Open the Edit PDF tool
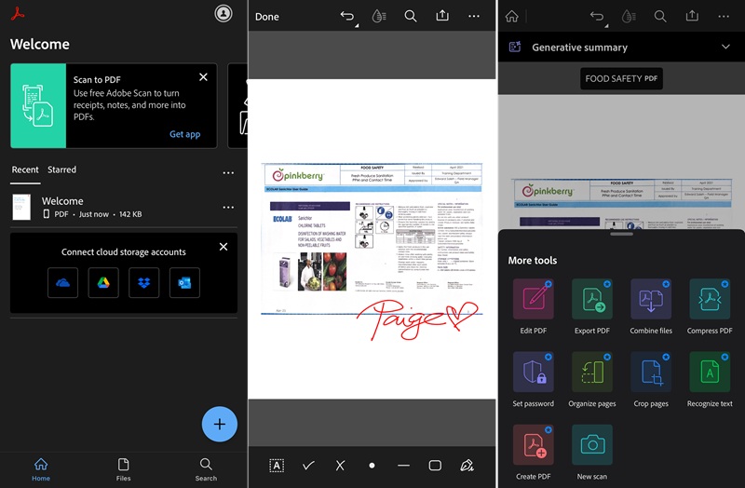This screenshot has width=745, height=488. (533, 306)
